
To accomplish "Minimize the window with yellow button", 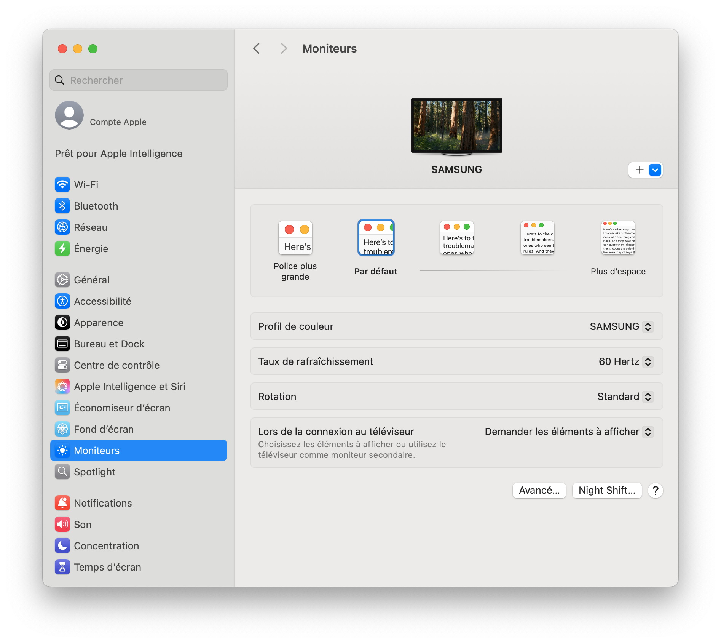I will tap(78, 49).
